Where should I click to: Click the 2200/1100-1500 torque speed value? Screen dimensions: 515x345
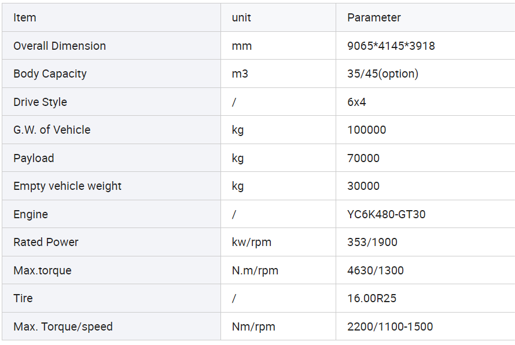click(x=390, y=326)
